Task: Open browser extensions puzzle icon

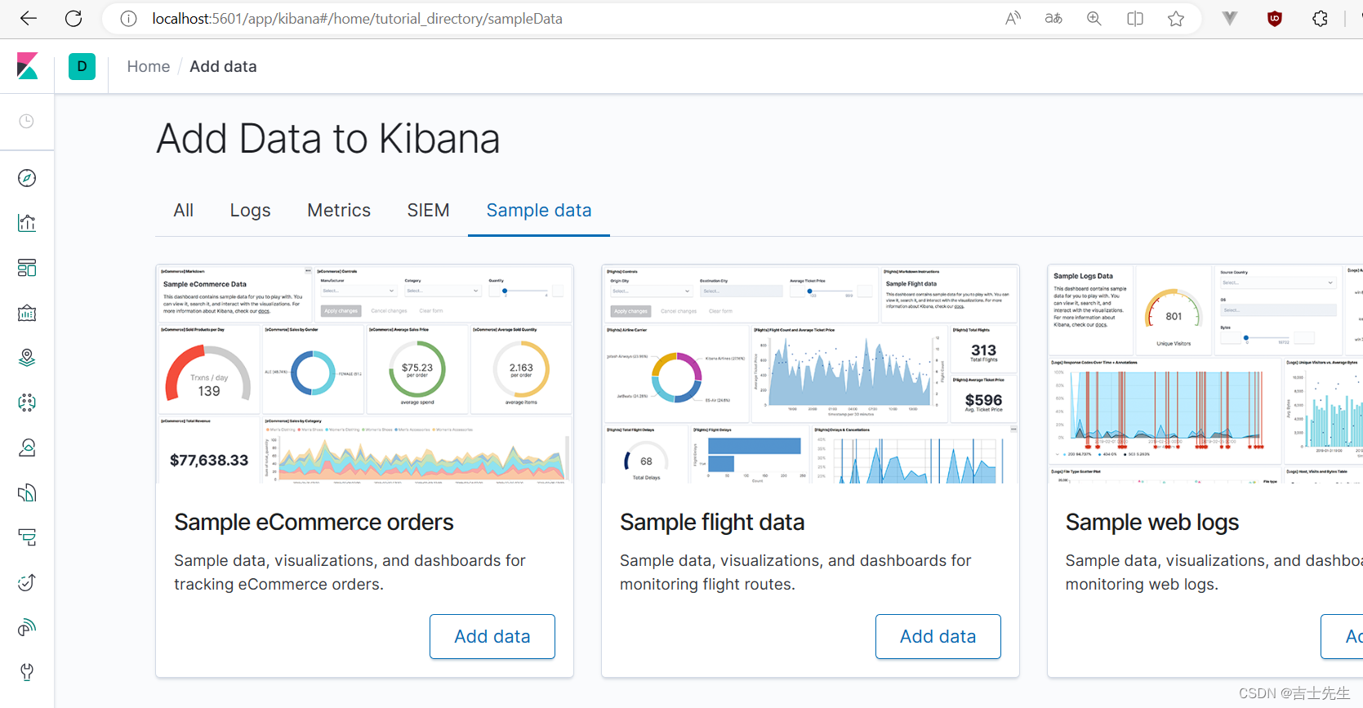Action: click(1320, 18)
